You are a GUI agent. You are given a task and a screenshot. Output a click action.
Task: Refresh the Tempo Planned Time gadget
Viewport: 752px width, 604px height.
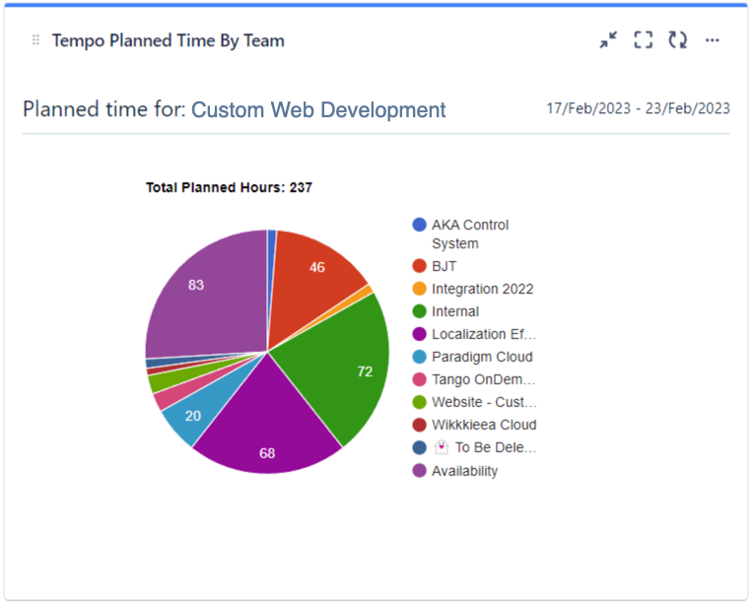click(x=677, y=40)
